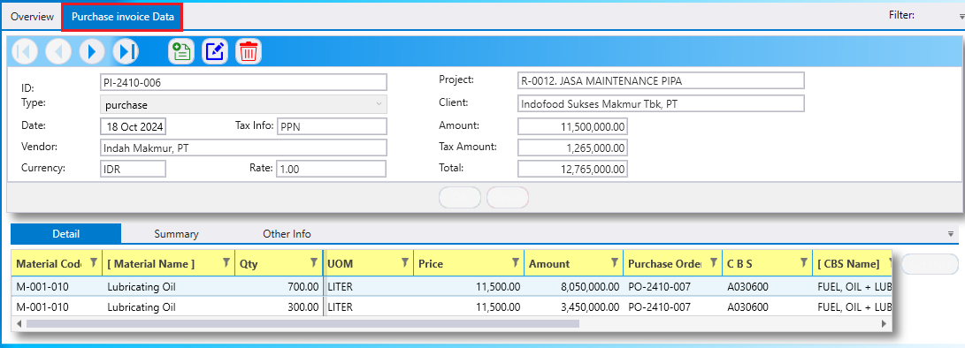Image resolution: width=965 pixels, height=348 pixels.
Task: Click the Client field Indofood Sukses Makmur
Action: [661, 103]
